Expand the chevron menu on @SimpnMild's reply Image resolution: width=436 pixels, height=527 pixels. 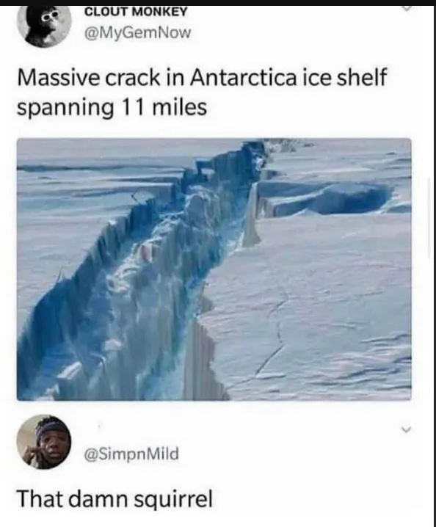coord(407,429)
